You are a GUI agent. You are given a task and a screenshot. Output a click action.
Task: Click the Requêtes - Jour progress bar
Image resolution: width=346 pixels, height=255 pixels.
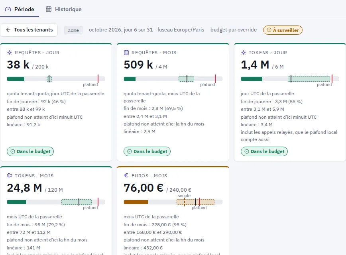[x=56, y=79]
